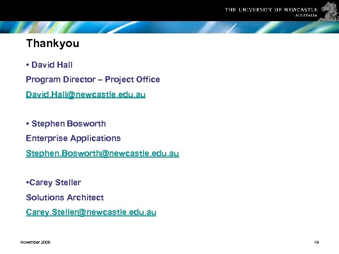Select the Solutions Architect line
The height and width of the screenshot is (254, 339).
[65, 198]
